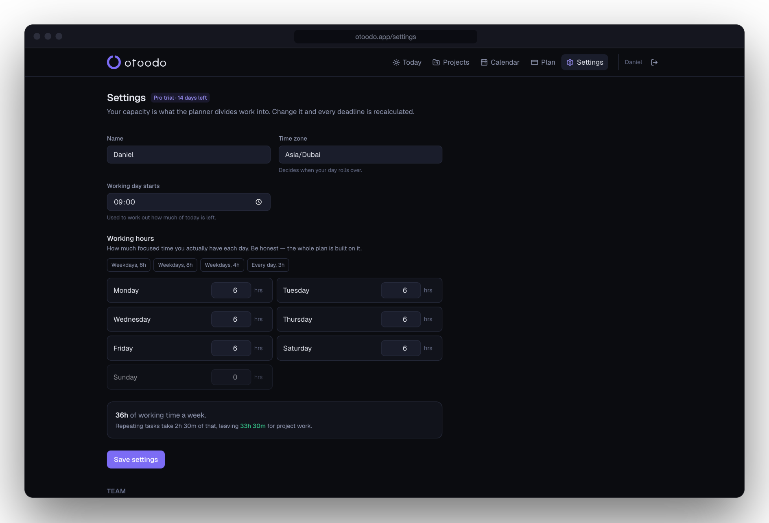Click the otoodo ring logo icon
Viewport: 769px width, 523px height.
click(114, 62)
